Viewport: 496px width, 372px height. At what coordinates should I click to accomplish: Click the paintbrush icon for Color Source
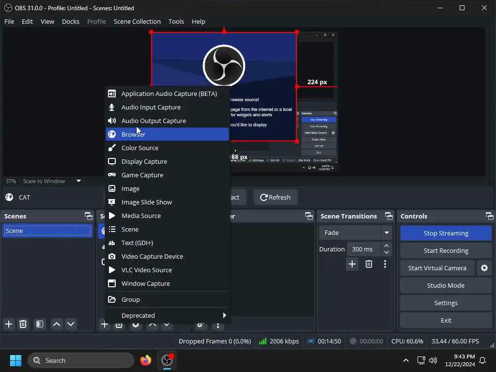tap(112, 148)
